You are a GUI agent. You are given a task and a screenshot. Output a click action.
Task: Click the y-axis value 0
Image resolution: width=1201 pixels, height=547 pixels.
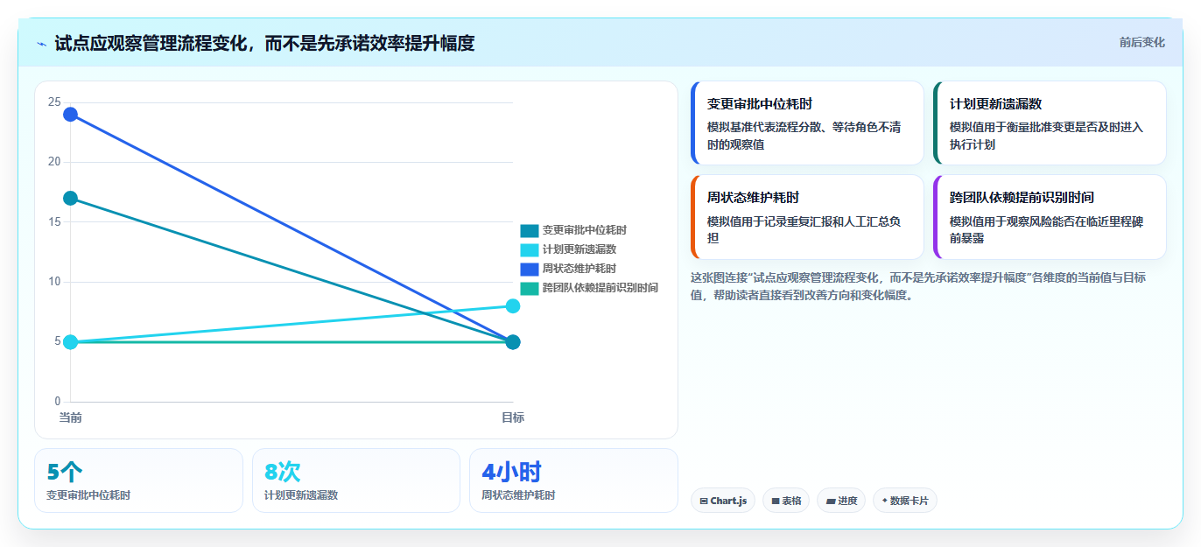pos(58,402)
